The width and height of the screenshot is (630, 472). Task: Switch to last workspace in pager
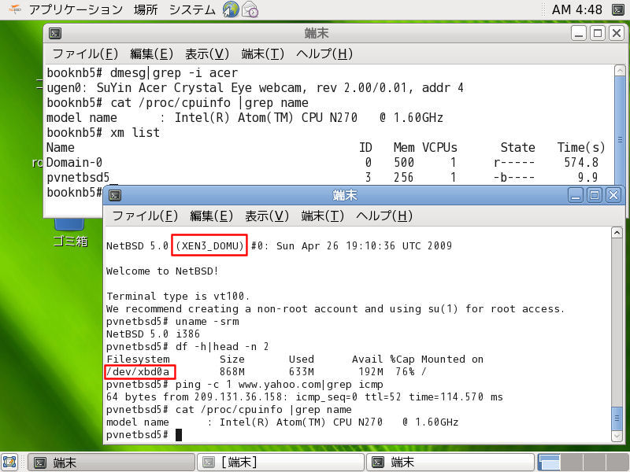[x=617, y=463]
